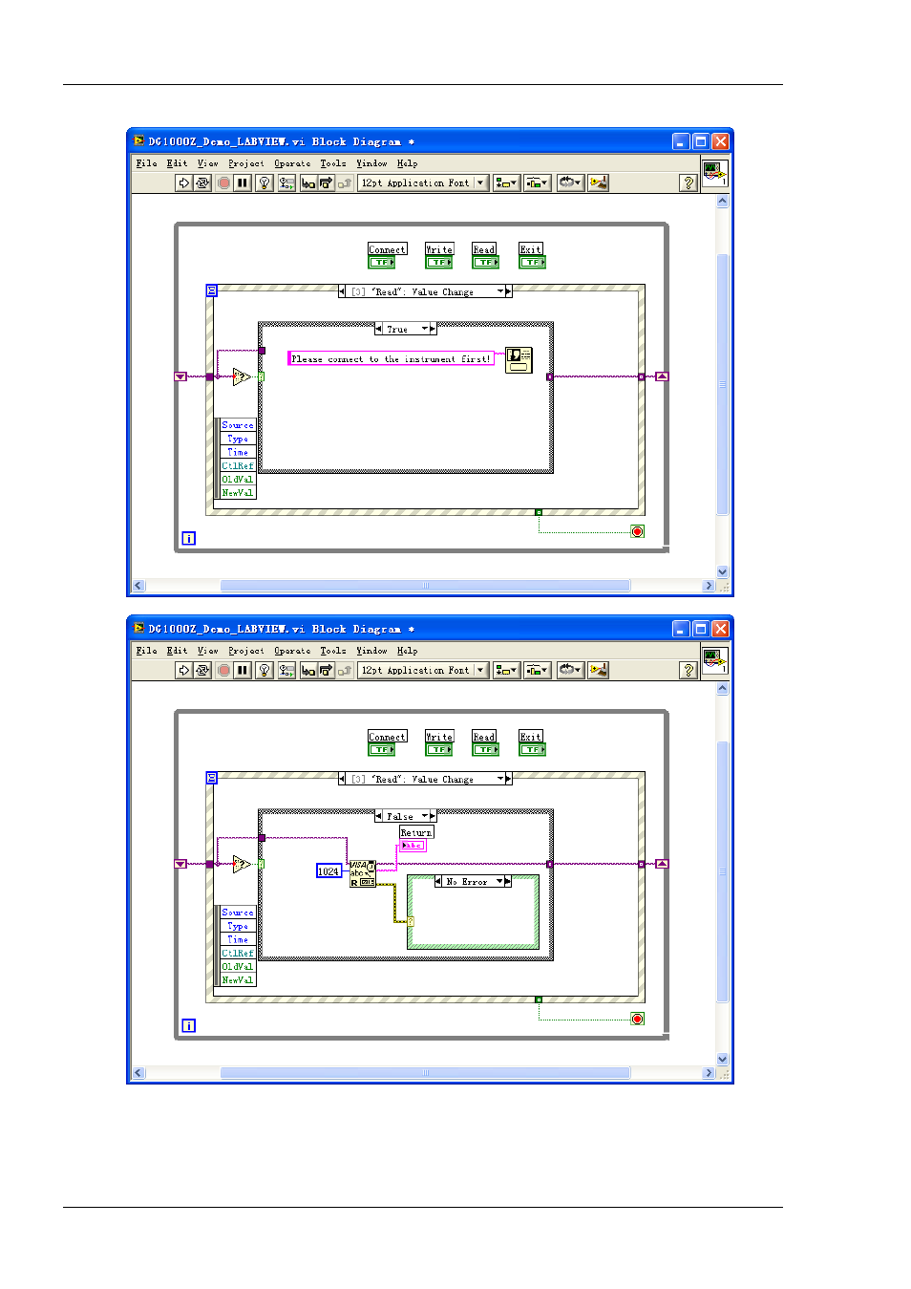911x1289 pixels.
Task: Open File menu in upper window
Action: [x=146, y=163]
